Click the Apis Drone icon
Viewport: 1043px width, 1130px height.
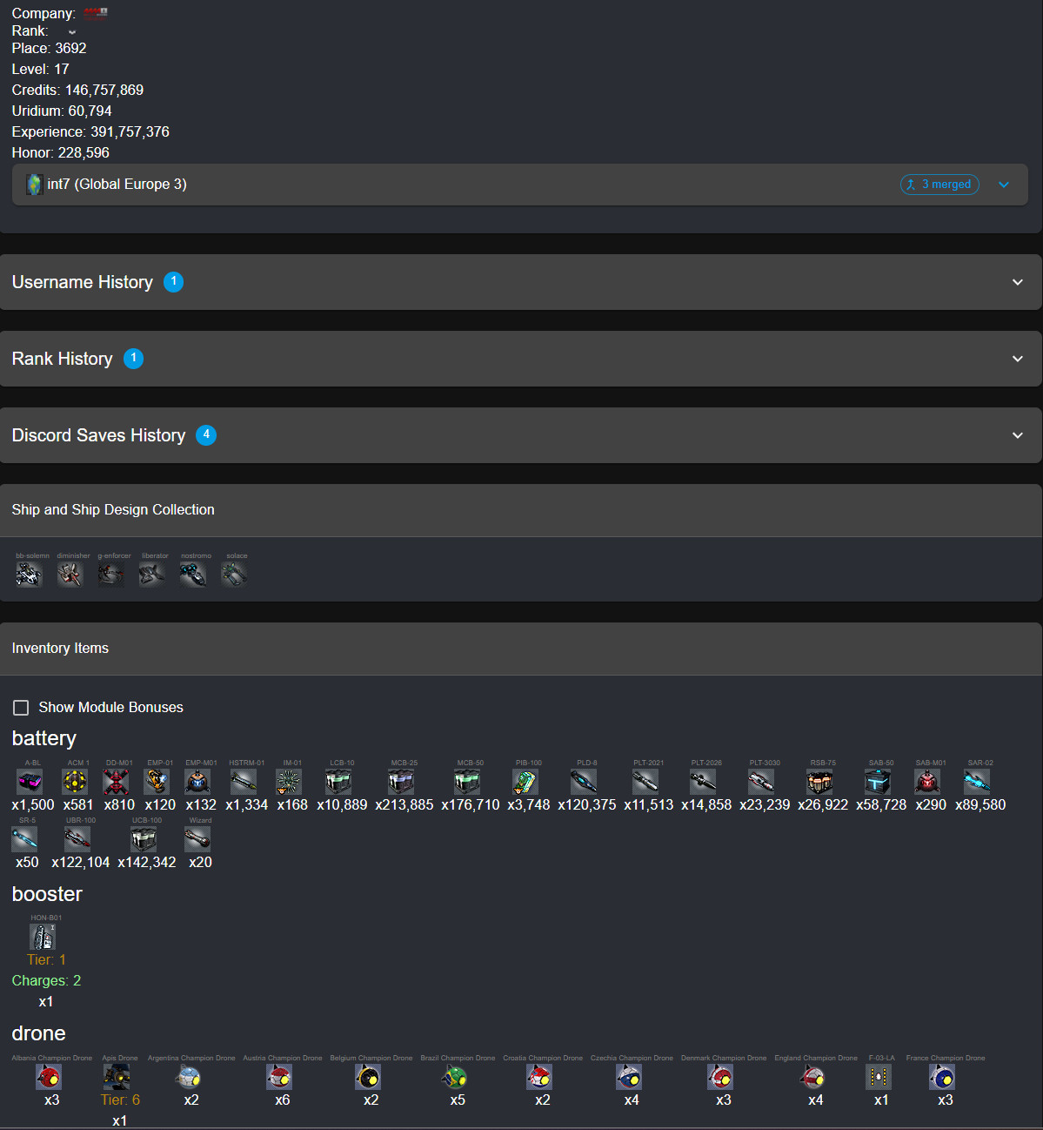(117, 1077)
